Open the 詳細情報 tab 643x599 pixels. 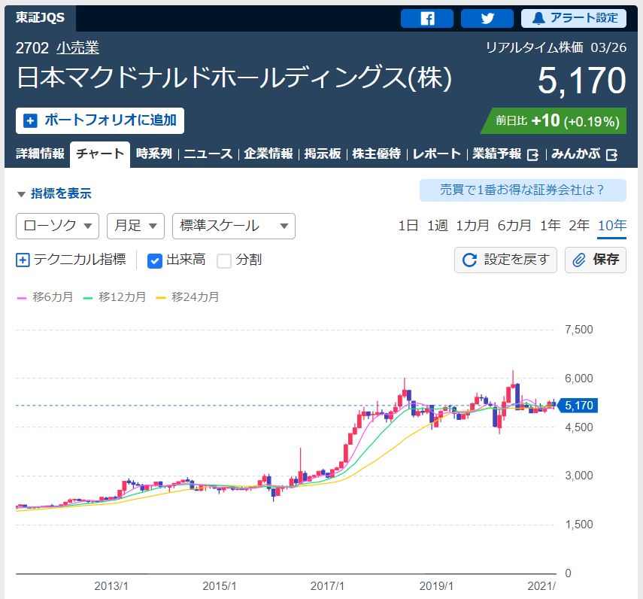tap(40, 154)
